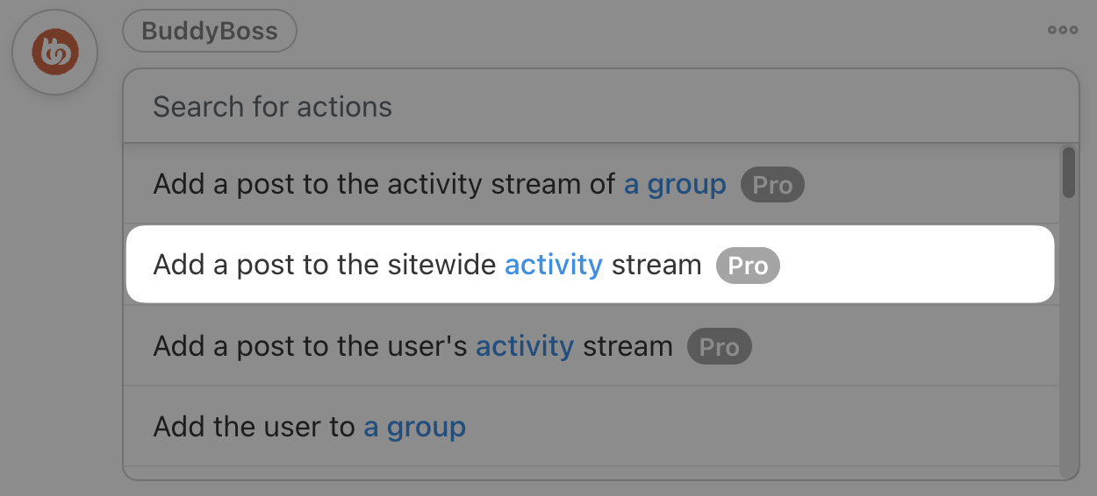Screen dimensions: 1097x496
Task: Choose Add the user to a group action
Action: [591, 427]
